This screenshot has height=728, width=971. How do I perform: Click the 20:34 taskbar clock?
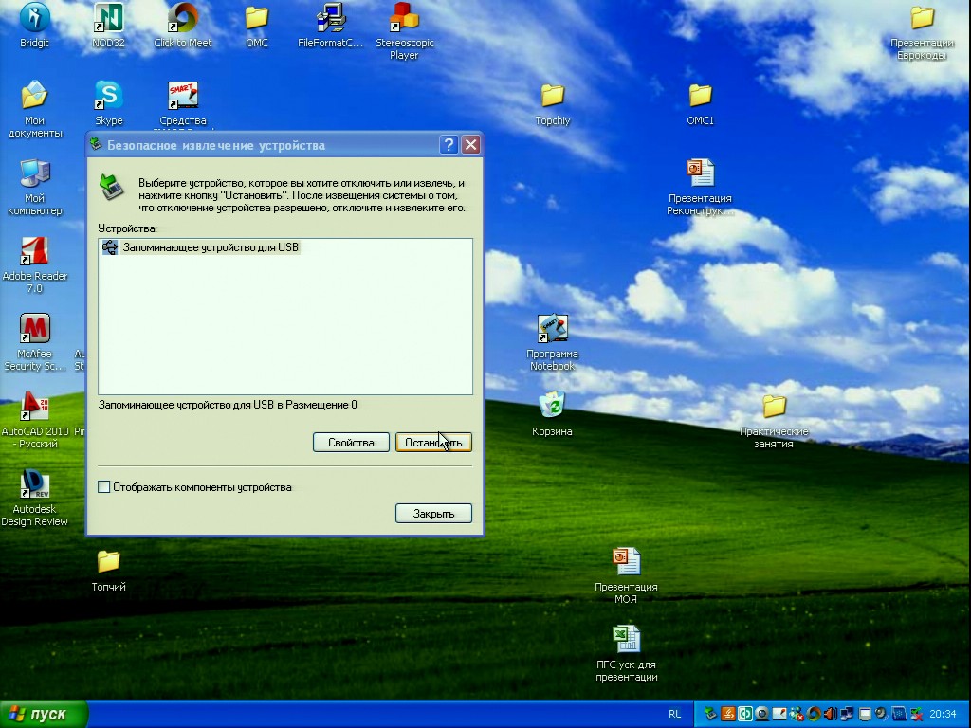[x=944, y=715]
